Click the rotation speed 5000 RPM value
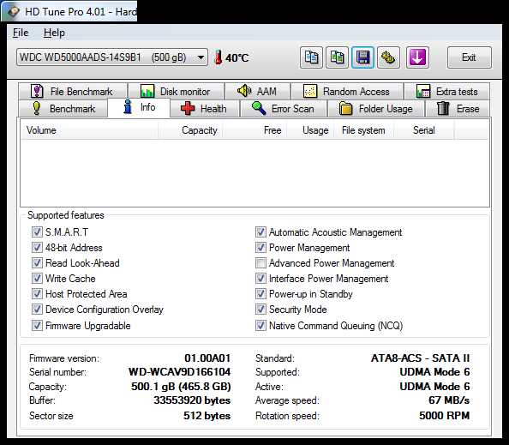 [444, 416]
